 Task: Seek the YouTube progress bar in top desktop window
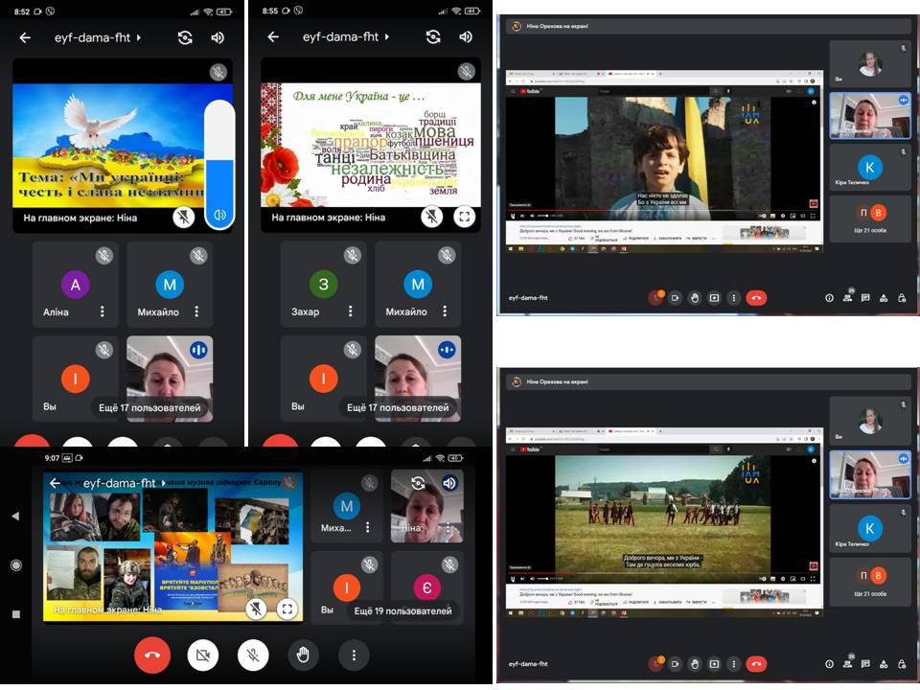tap(663, 210)
